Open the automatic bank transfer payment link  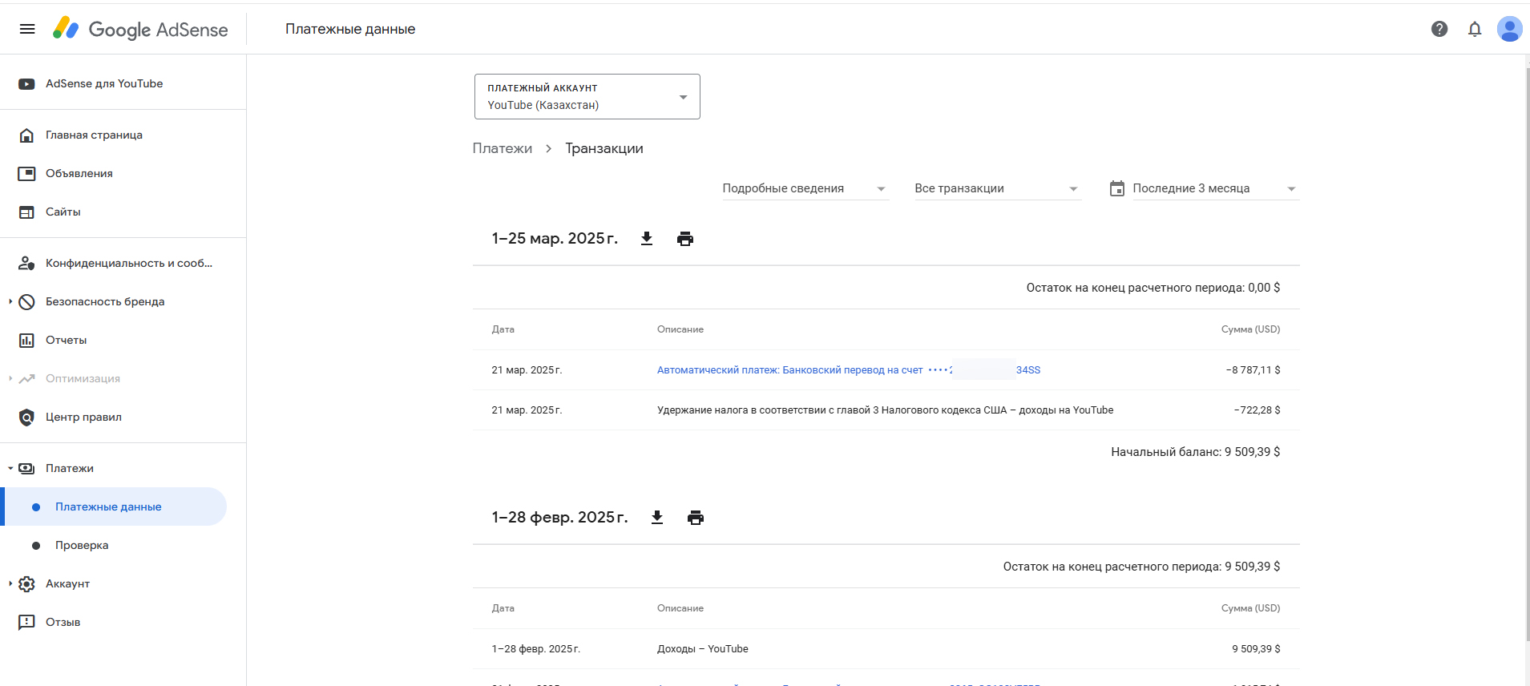point(789,370)
